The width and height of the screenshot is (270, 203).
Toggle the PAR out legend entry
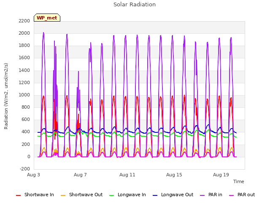242,195
